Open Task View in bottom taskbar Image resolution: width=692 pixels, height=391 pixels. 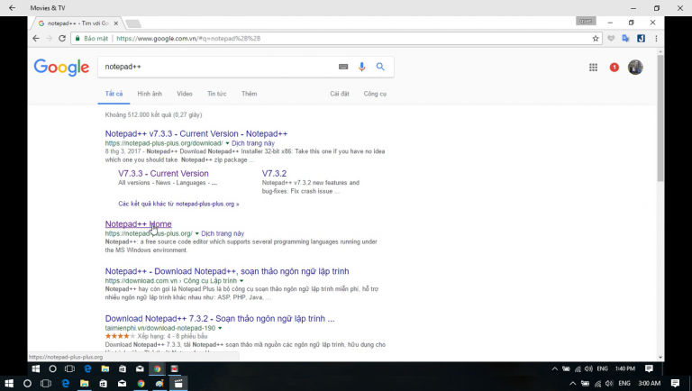(46, 384)
